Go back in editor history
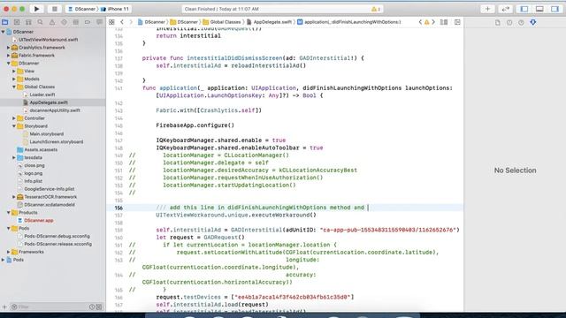This screenshot has width=566, height=318. coord(122,22)
